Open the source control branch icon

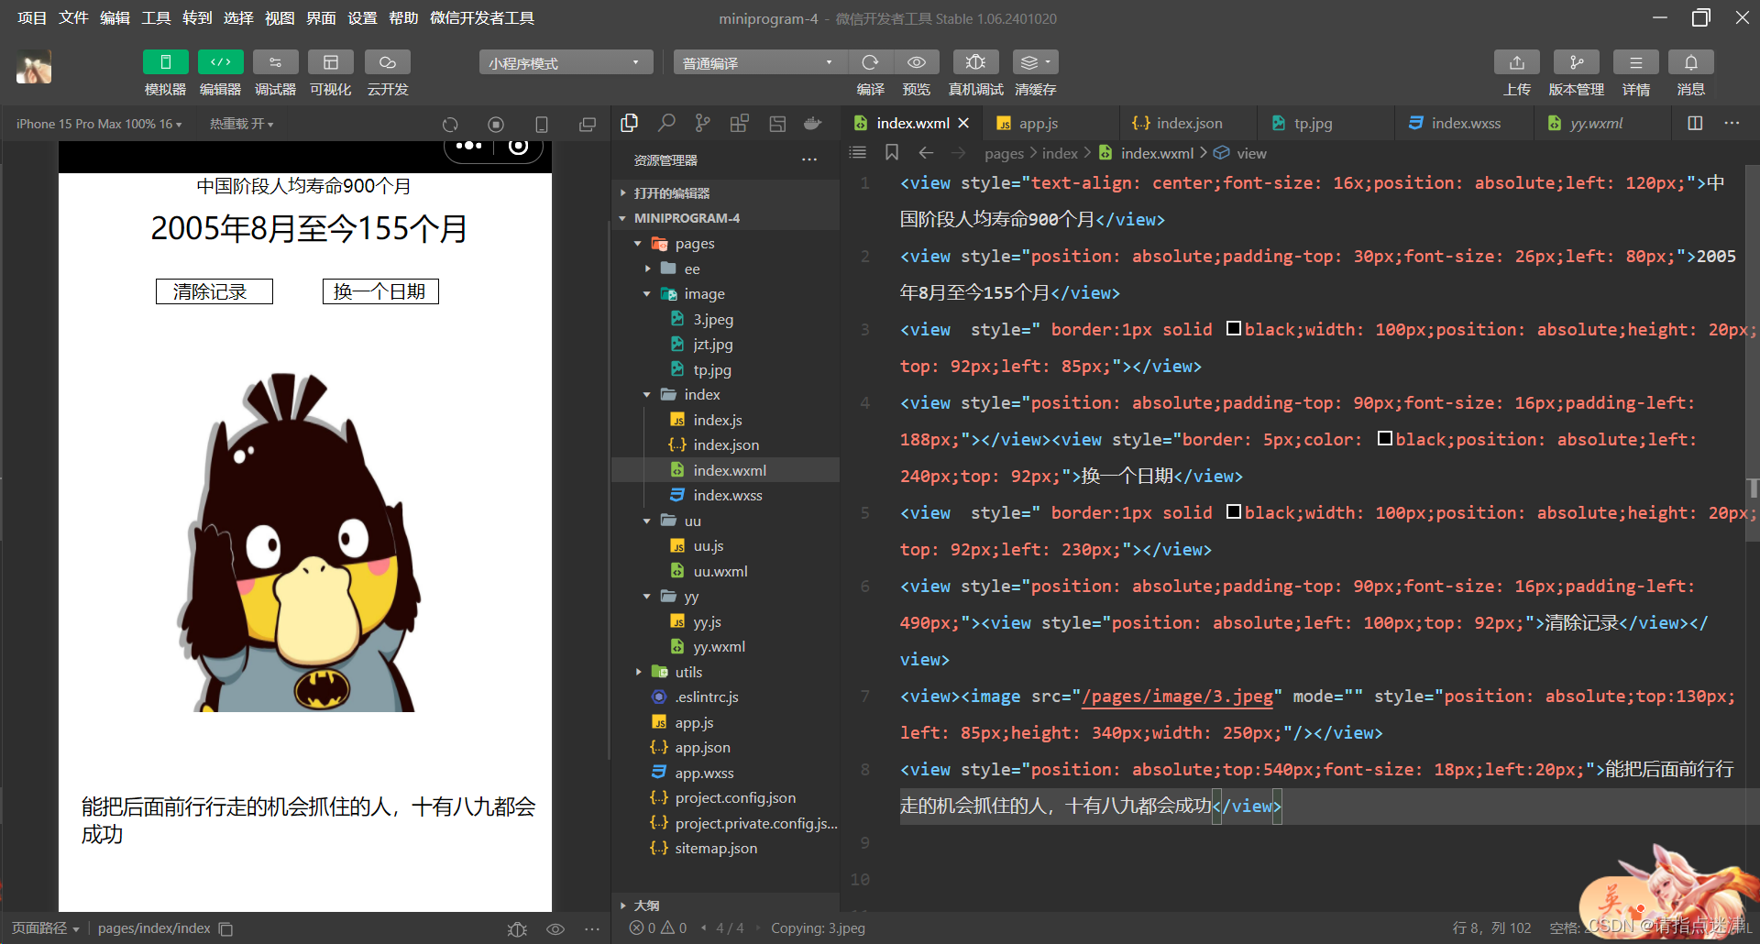point(702,123)
